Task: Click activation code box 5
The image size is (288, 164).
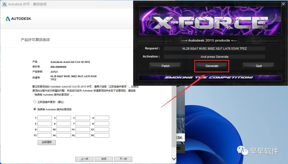Action: 45,124
